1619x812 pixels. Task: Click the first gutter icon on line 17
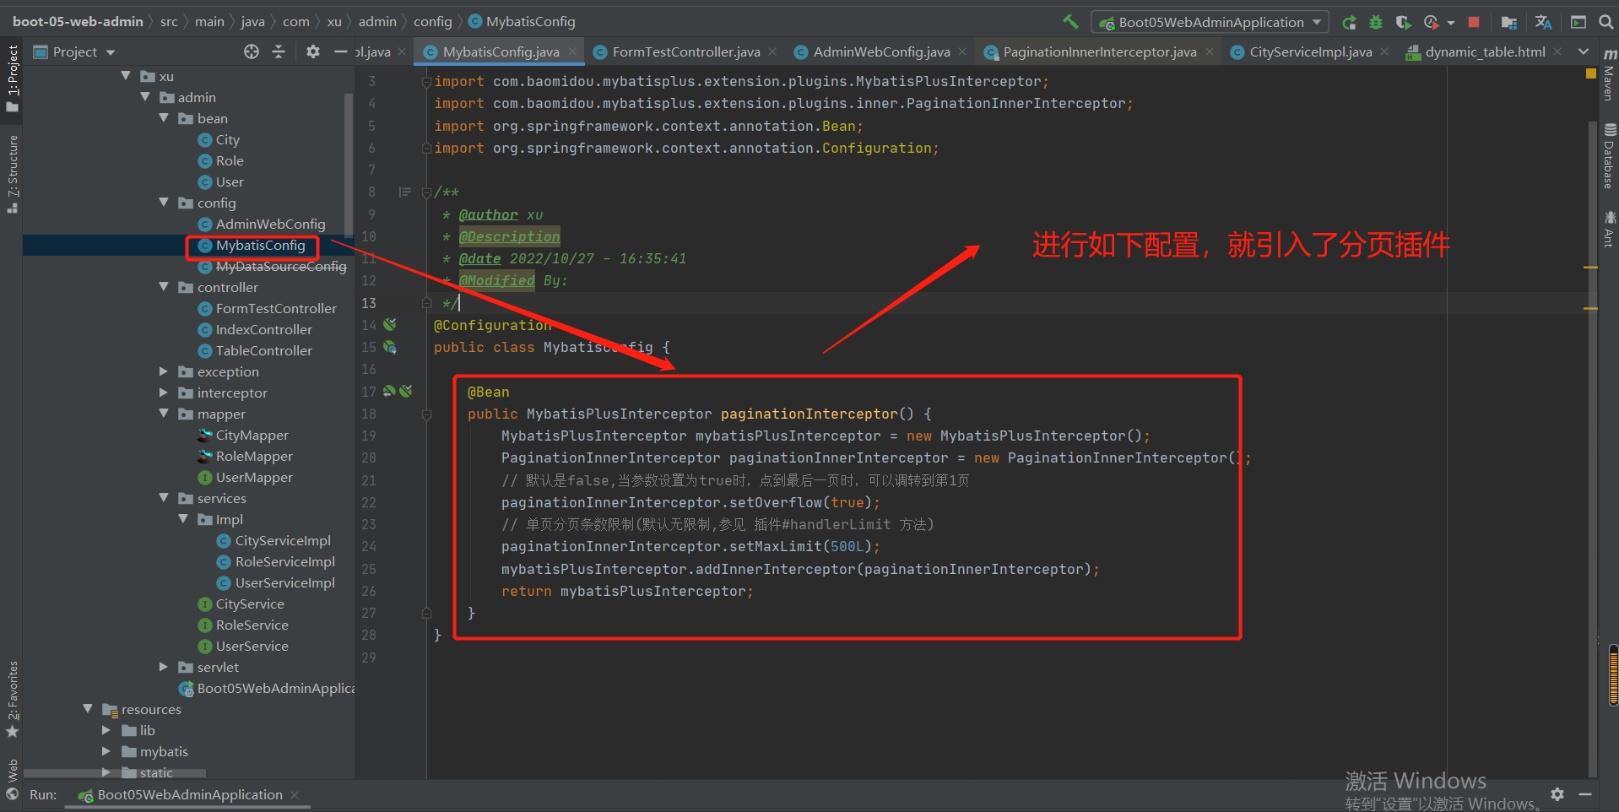click(x=389, y=392)
